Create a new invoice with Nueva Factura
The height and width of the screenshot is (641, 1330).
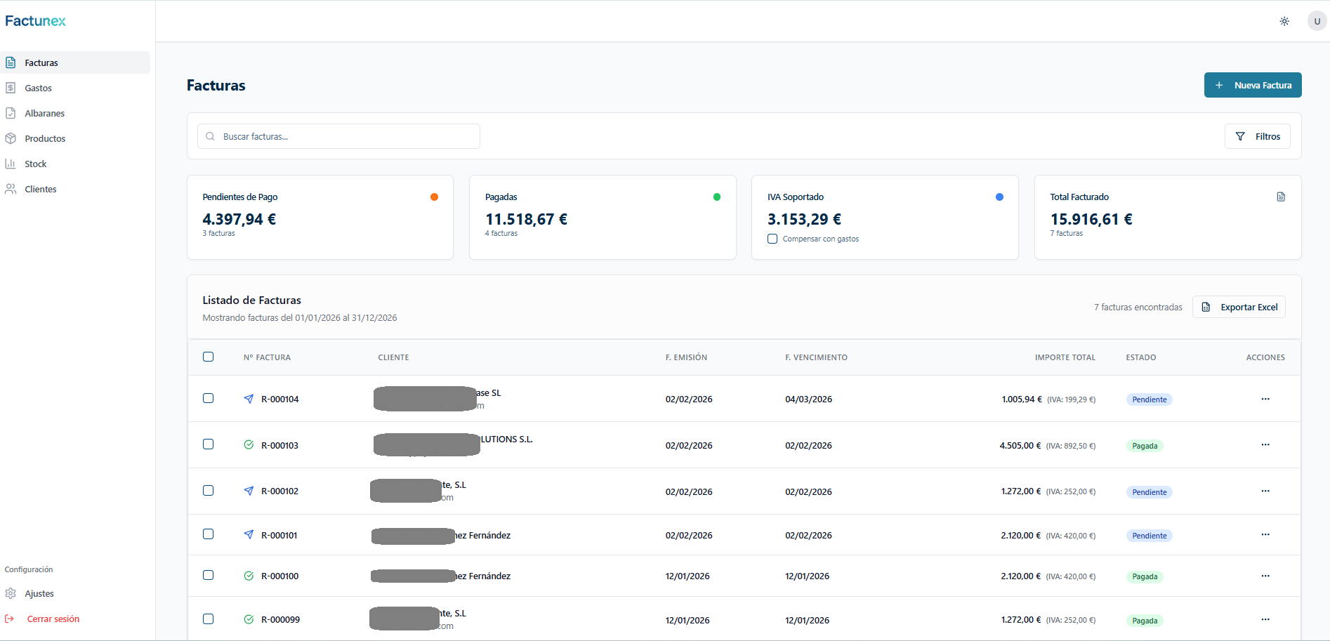click(1253, 85)
